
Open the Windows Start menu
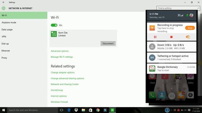click(x=3, y=110)
